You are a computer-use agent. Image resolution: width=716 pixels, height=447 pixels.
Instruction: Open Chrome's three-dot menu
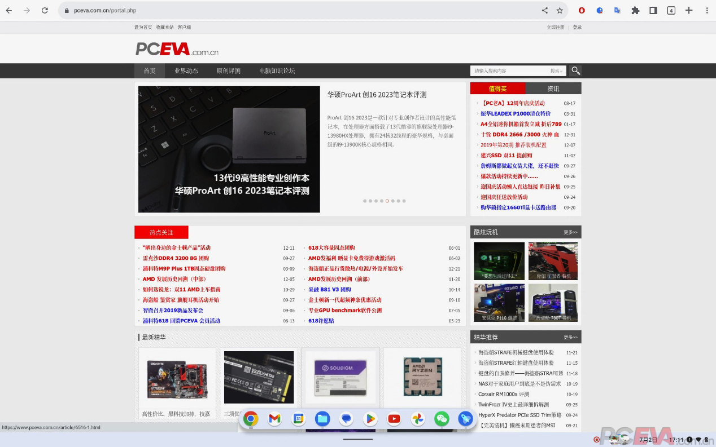707,10
